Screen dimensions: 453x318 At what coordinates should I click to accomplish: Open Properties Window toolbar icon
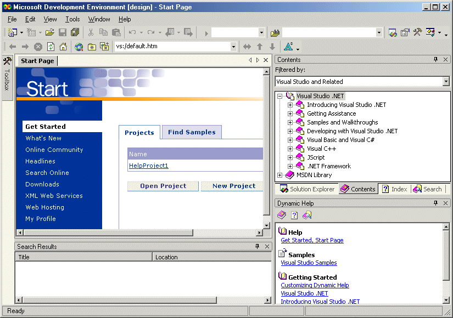[x=405, y=32]
